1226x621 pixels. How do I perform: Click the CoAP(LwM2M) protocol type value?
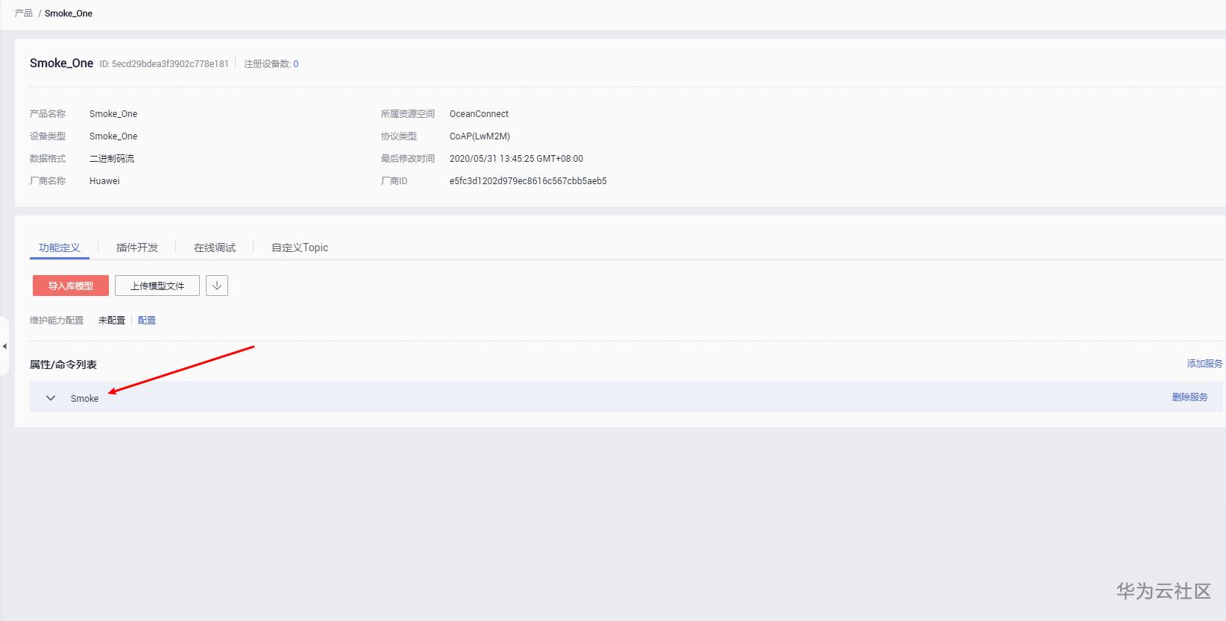[480, 136]
